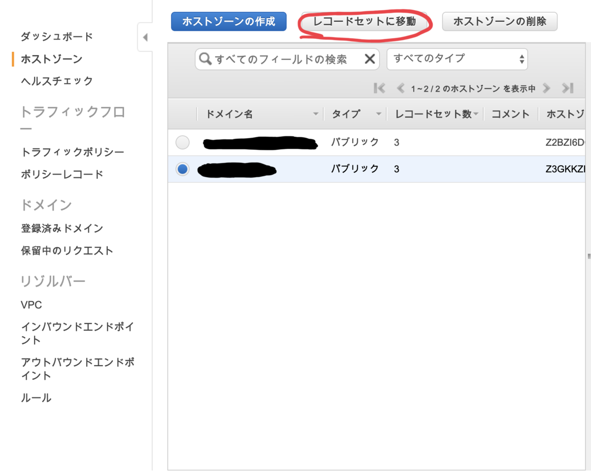
Task: Select the second hosted zone's radio button
Action: pyautogui.click(x=182, y=169)
